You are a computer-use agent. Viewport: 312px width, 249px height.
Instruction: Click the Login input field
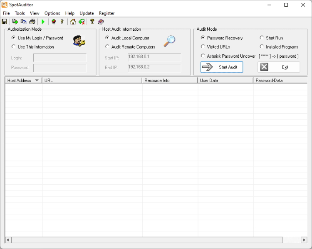pos(60,58)
